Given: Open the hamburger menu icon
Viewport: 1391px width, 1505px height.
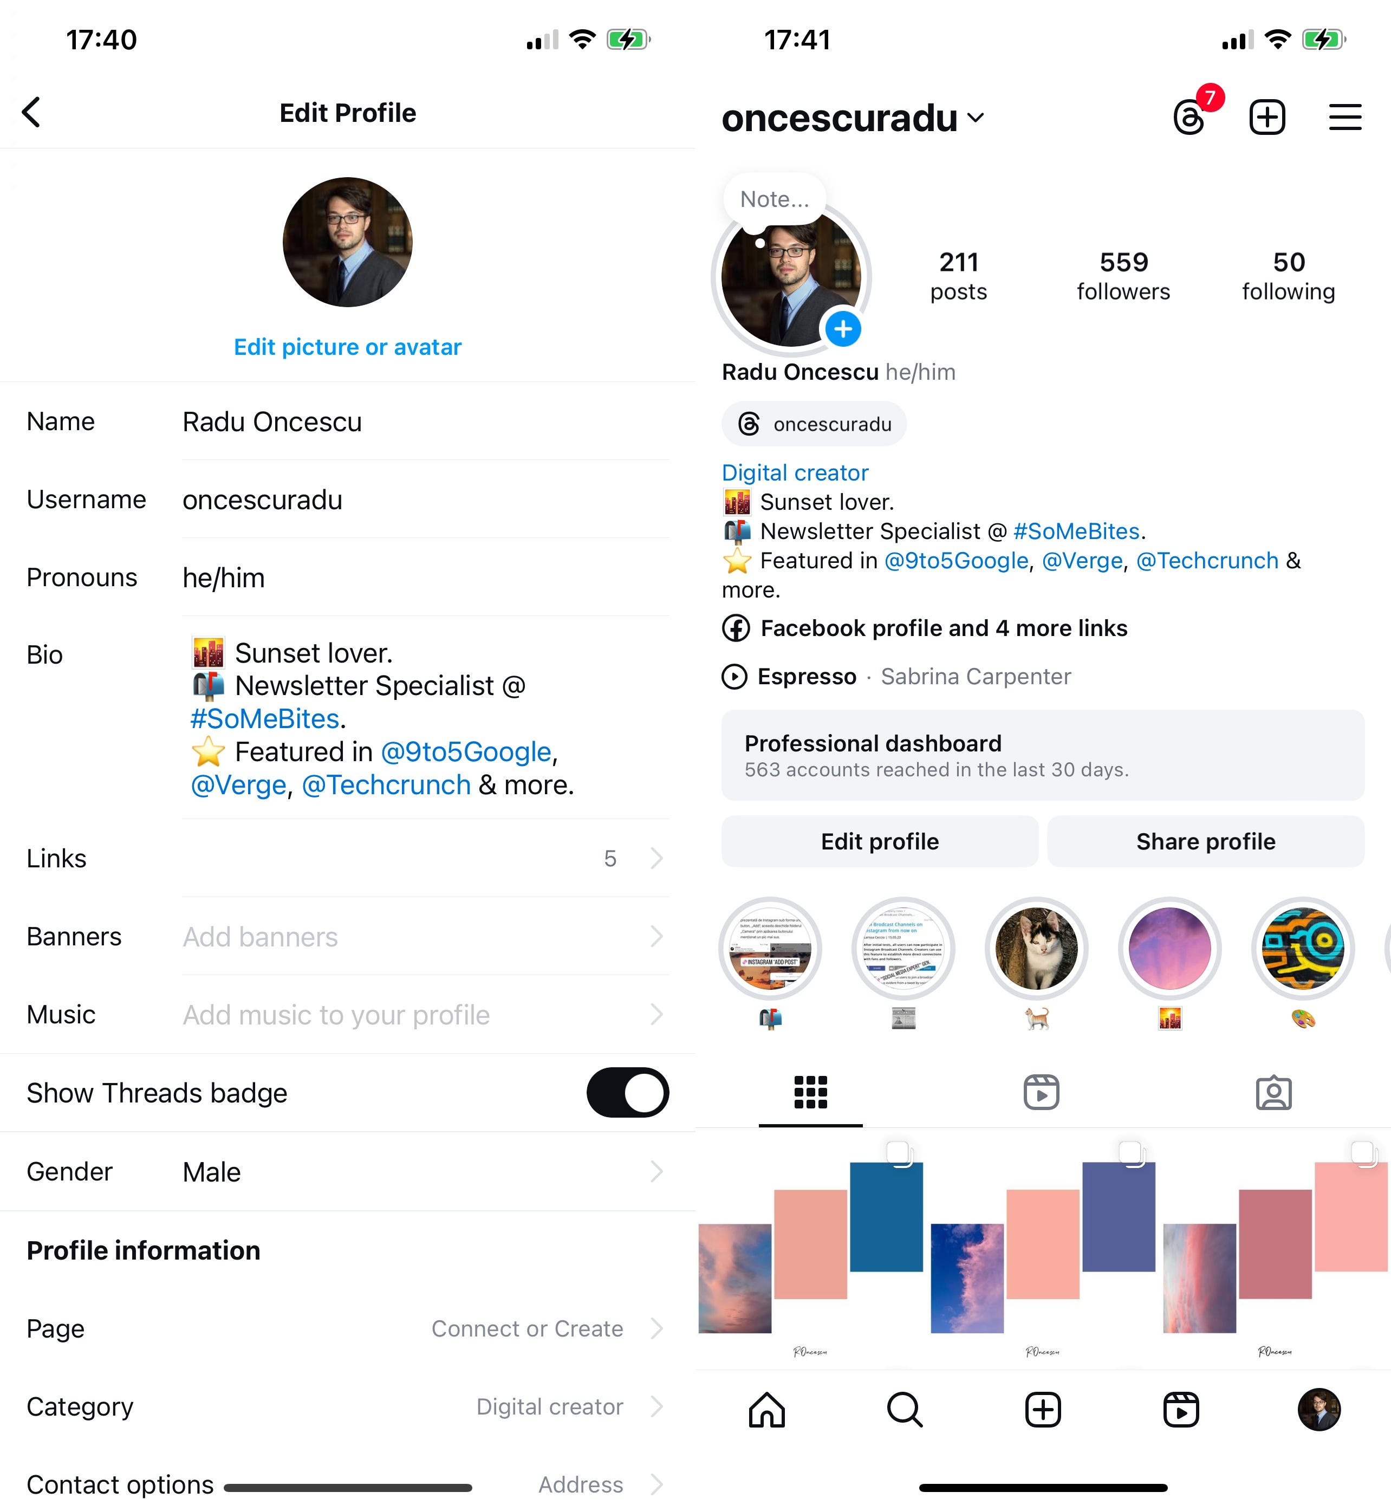Looking at the screenshot, I should pos(1344,118).
